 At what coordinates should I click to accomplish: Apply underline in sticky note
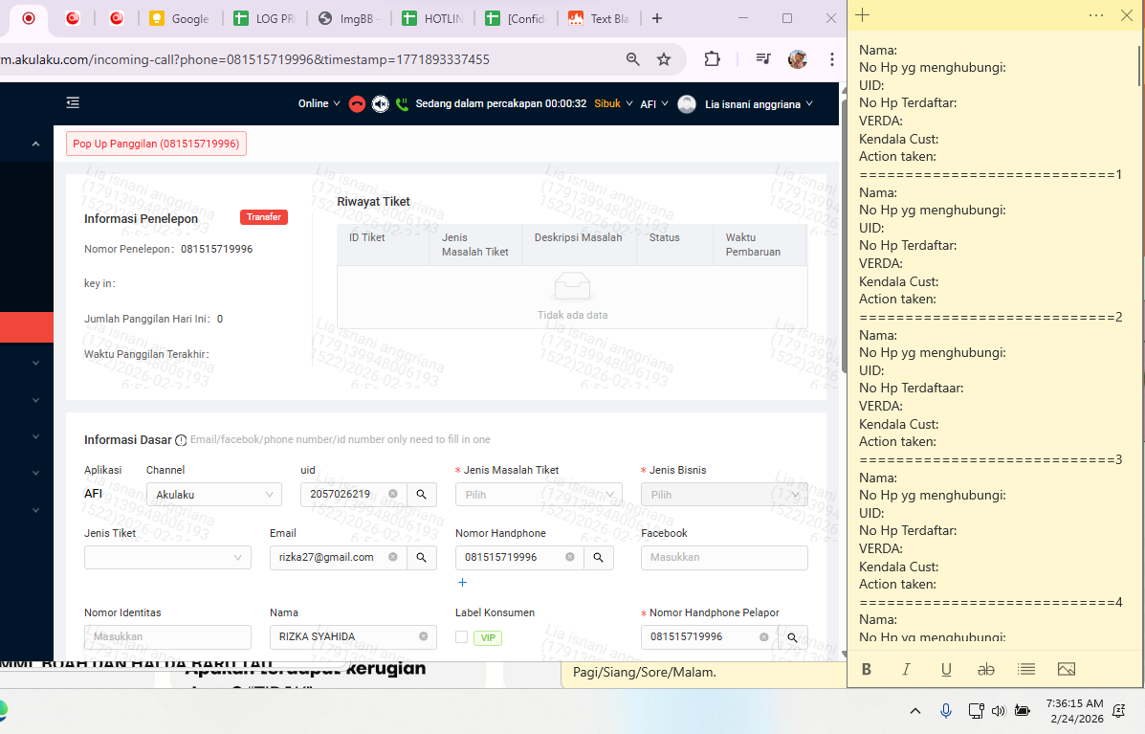click(x=946, y=669)
